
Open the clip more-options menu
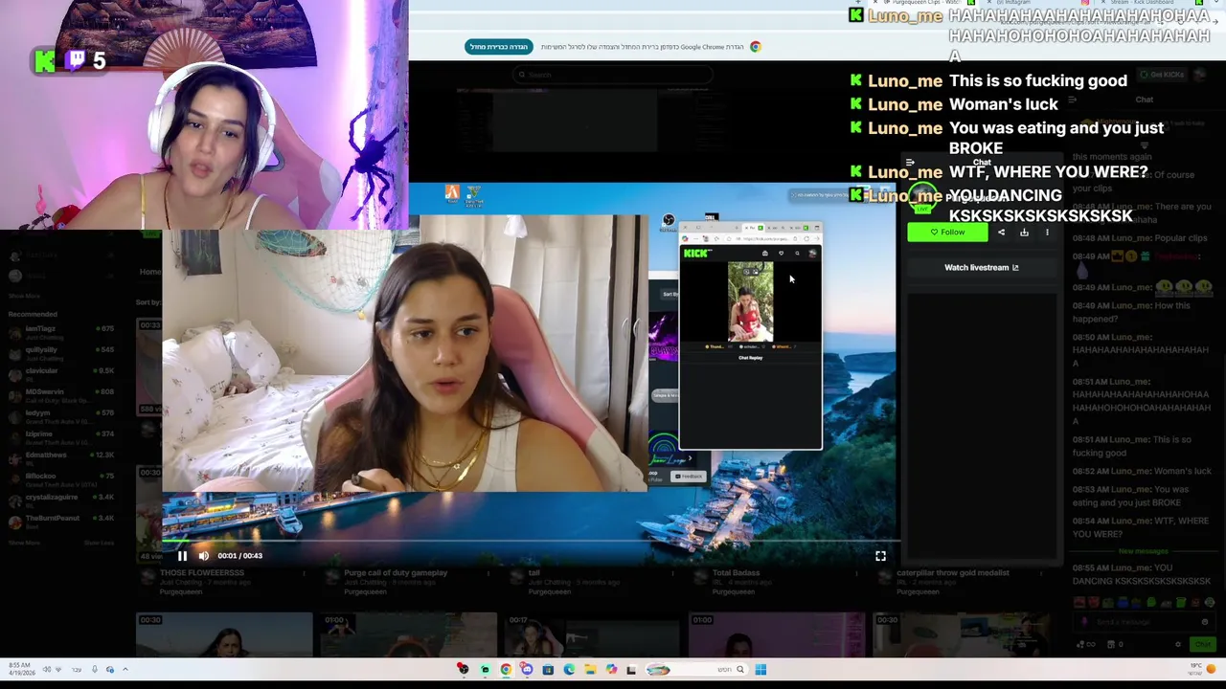coord(1047,233)
